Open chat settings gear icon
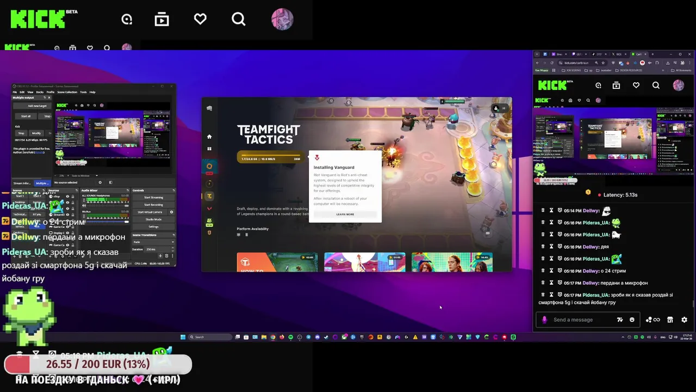 coord(685,320)
